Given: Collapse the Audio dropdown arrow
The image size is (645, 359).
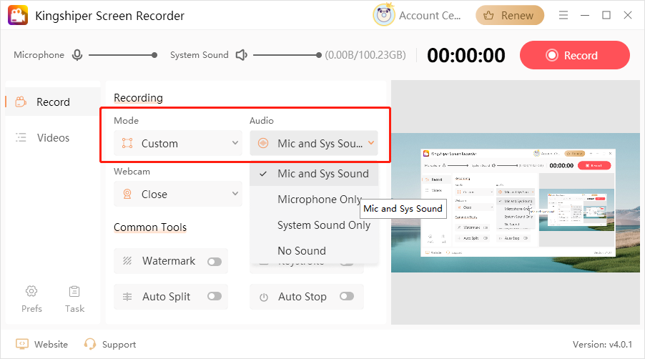Looking at the screenshot, I should point(371,143).
